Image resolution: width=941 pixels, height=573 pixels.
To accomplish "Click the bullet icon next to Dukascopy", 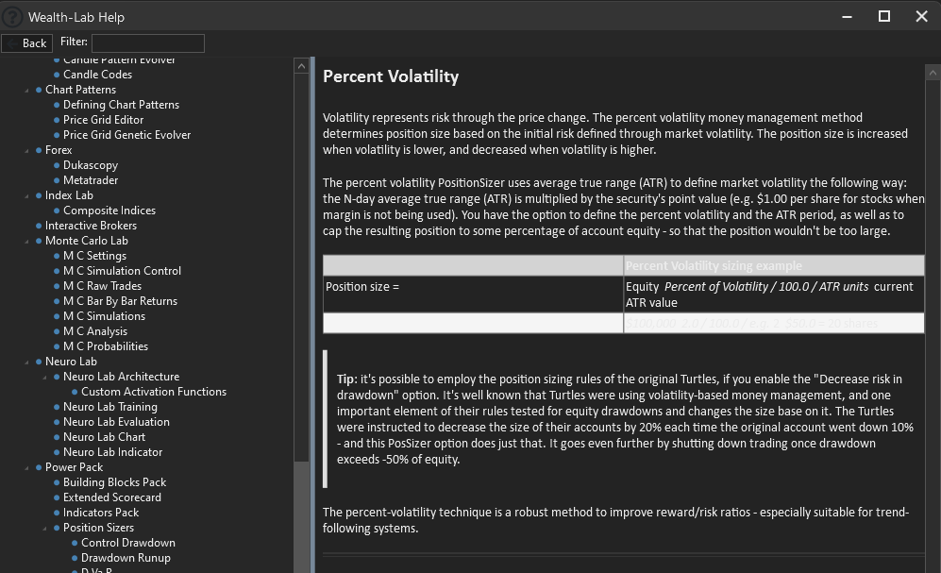I will pyautogui.click(x=57, y=165).
